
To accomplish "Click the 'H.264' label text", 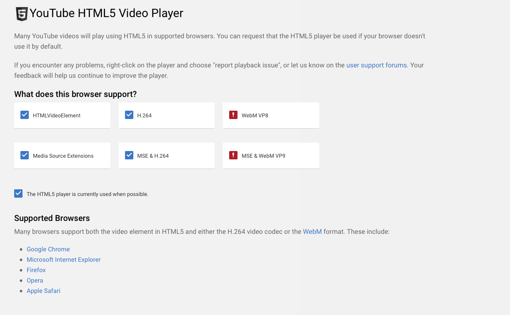I will [145, 116].
